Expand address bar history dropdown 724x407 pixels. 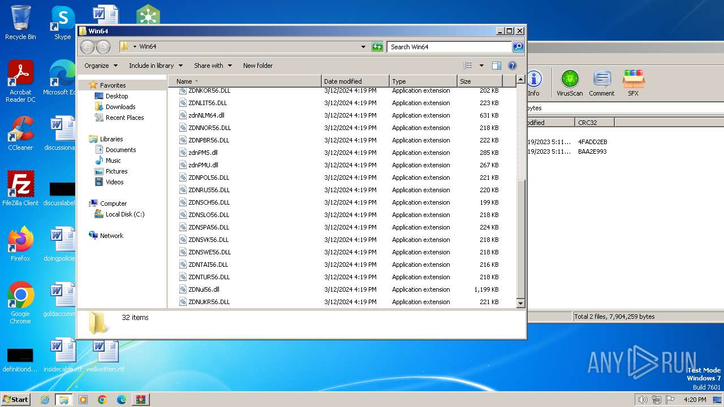pyautogui.click(x=363, y=47)
